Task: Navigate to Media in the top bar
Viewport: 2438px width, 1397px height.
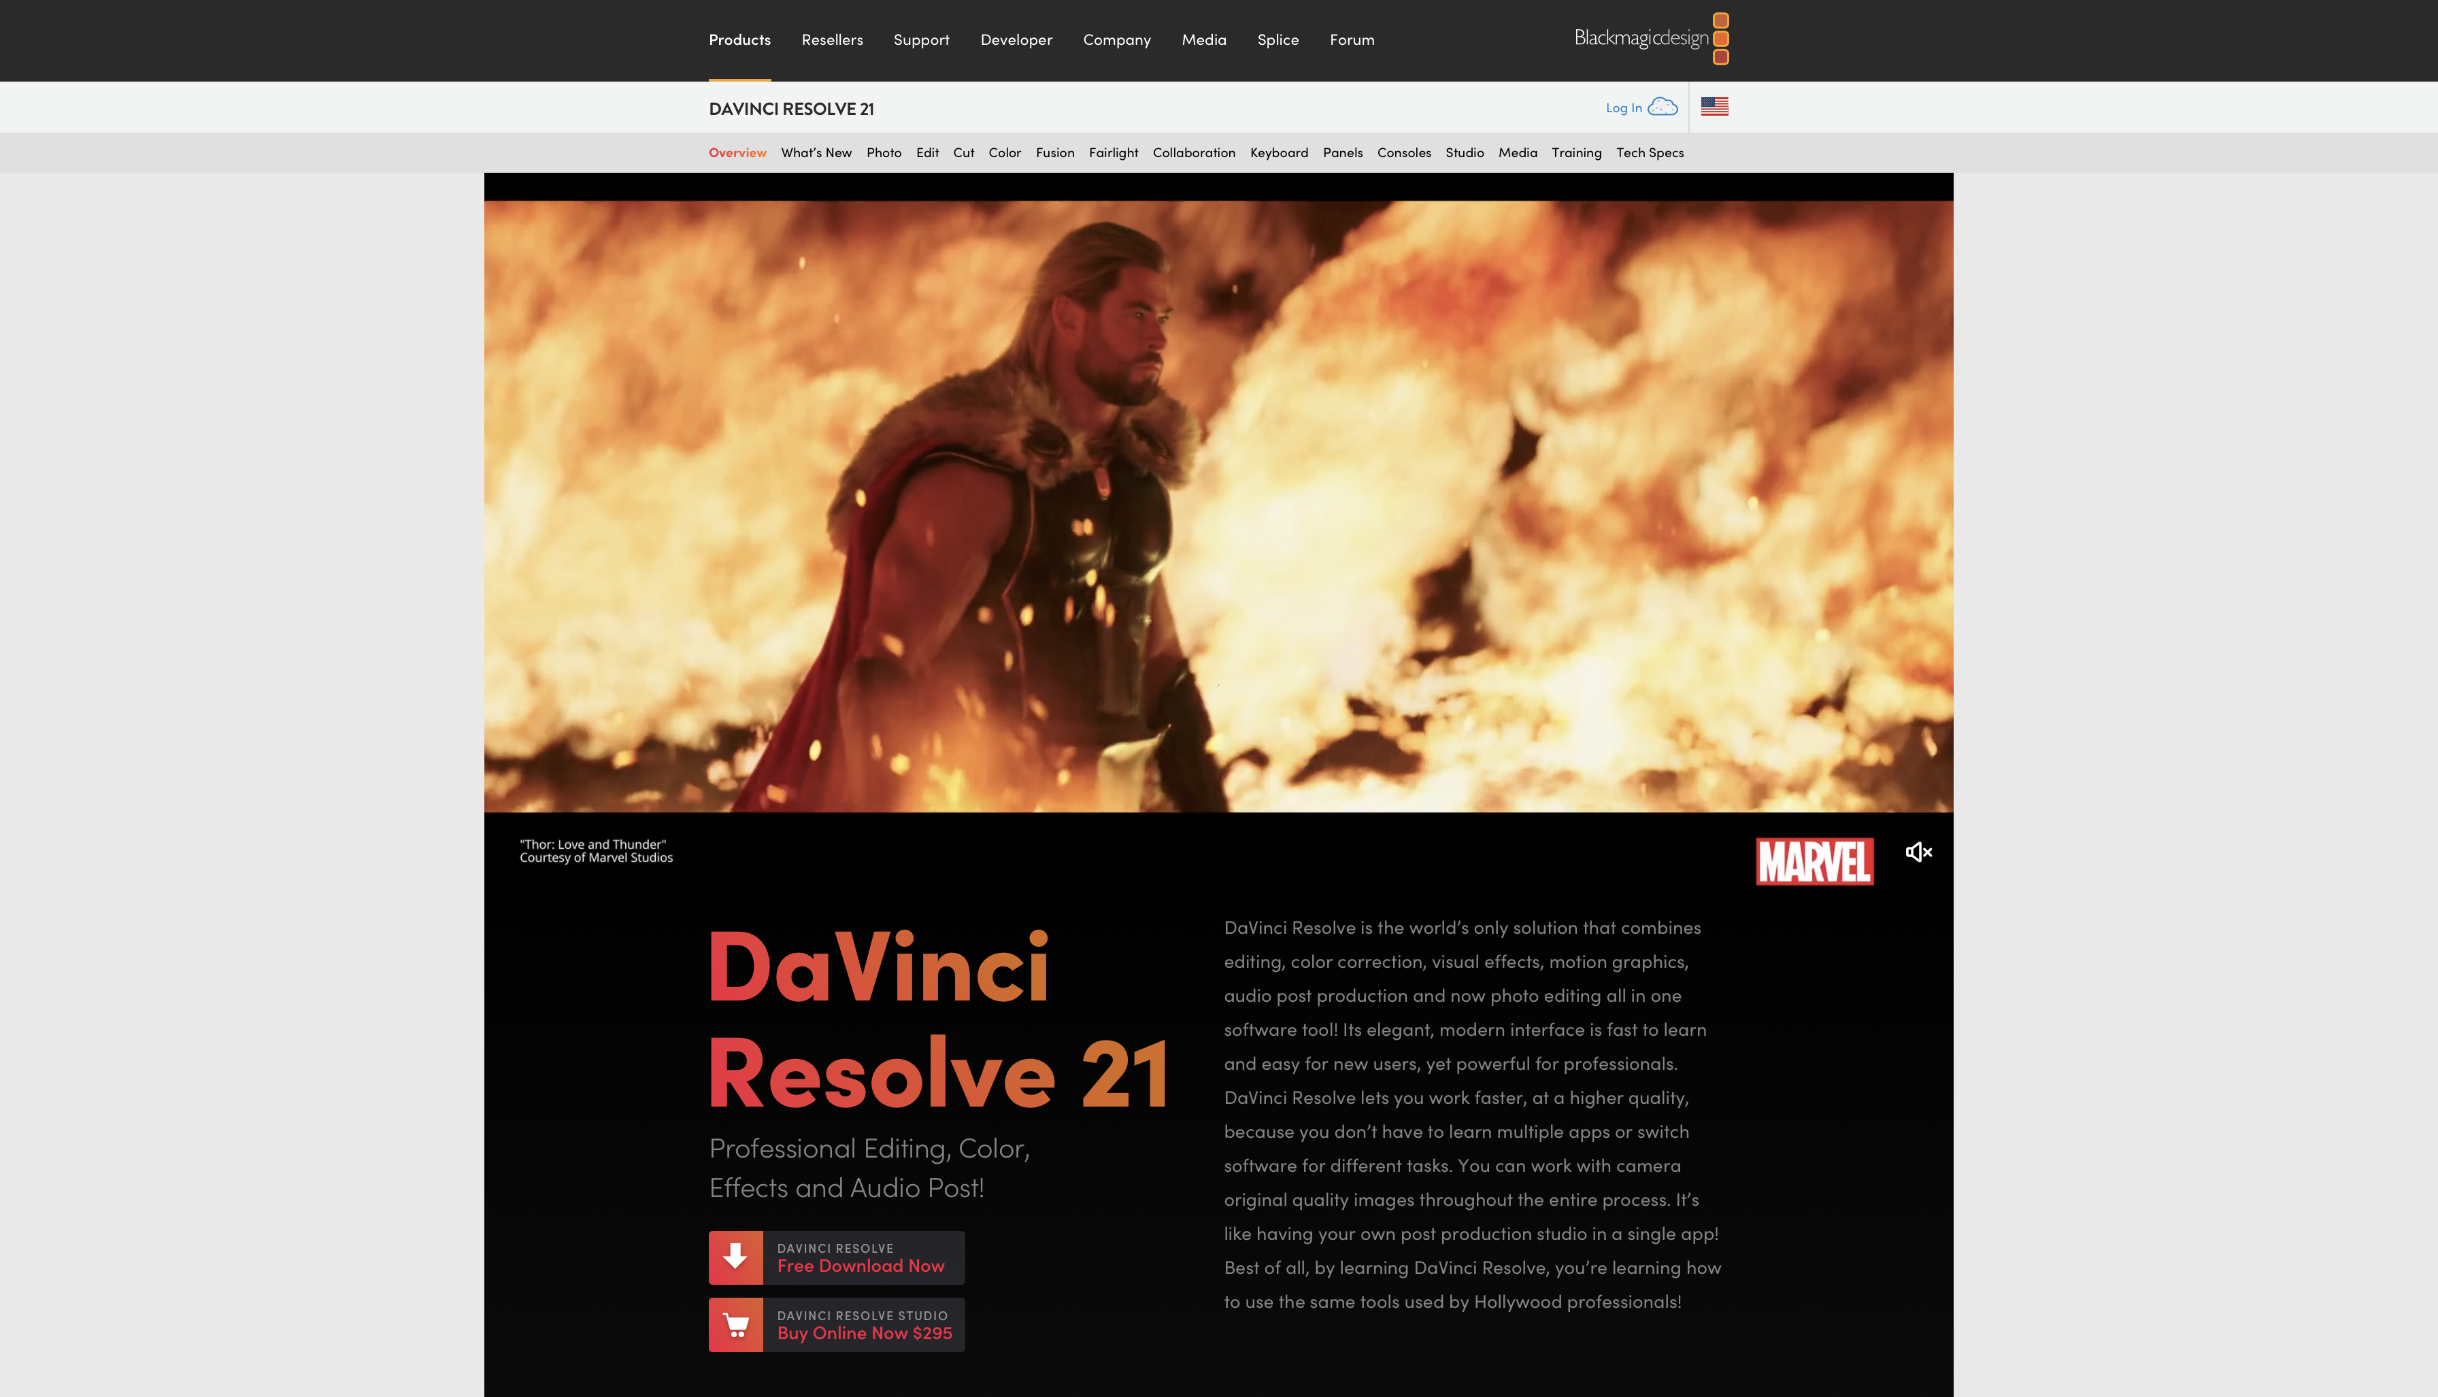Action: pyautogui.click(x=1204, y=39)
